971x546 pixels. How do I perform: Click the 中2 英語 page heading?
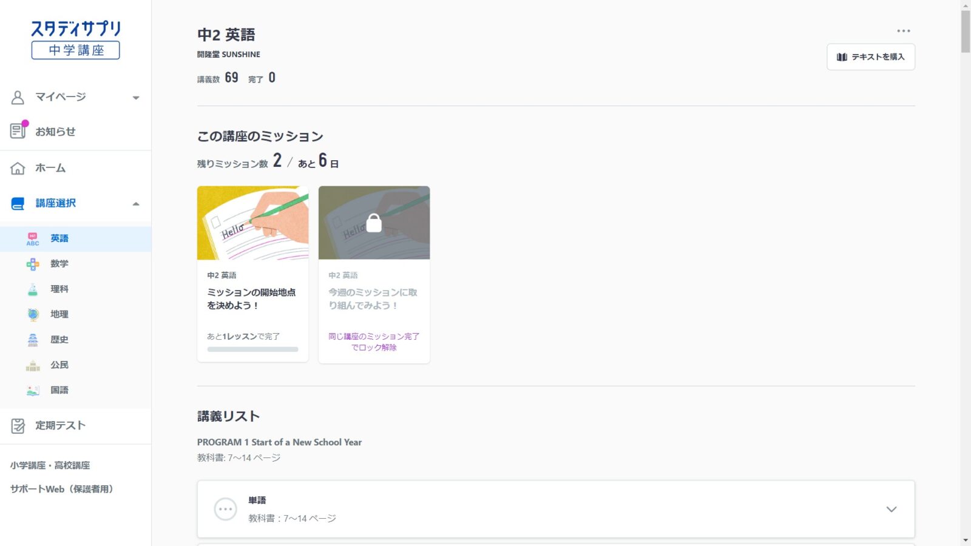226,35
